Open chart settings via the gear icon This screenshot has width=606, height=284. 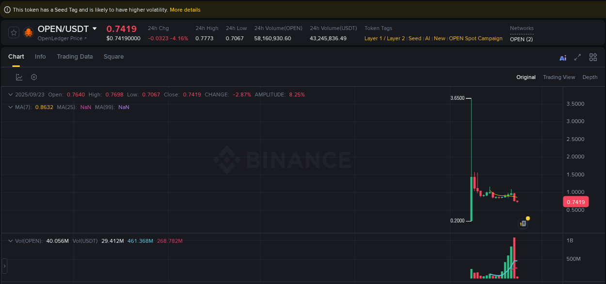click(33, 77)
